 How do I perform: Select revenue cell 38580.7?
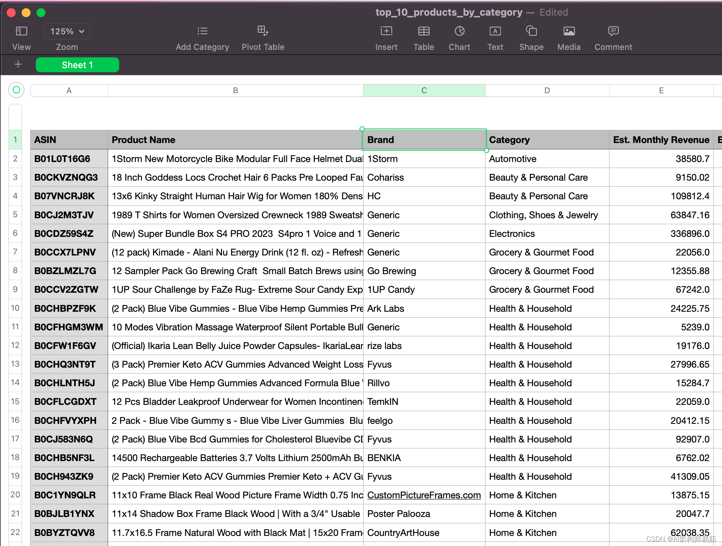[x=661, y=159]
